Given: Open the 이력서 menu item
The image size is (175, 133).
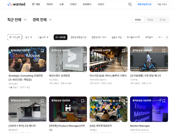Looking at the screenshot, I should 73,4.
